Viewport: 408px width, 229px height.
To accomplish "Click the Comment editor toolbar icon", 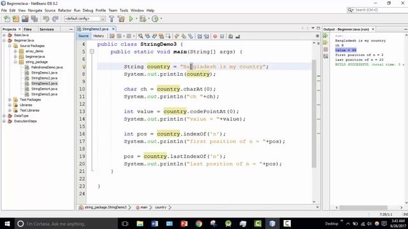I will [231, 36].
